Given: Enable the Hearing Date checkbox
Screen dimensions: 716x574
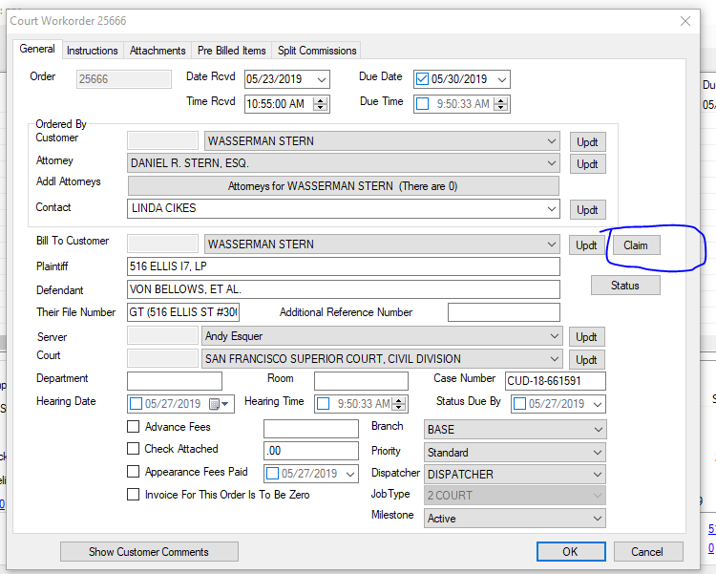Looking at the screenshot, I should 136,404.
